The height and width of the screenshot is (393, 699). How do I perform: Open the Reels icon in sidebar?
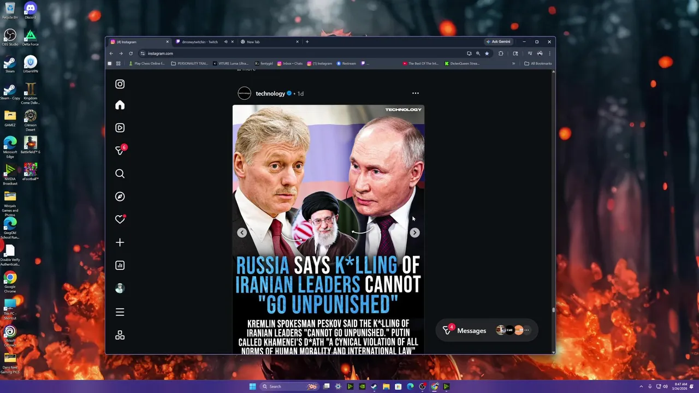pos(120,128)
